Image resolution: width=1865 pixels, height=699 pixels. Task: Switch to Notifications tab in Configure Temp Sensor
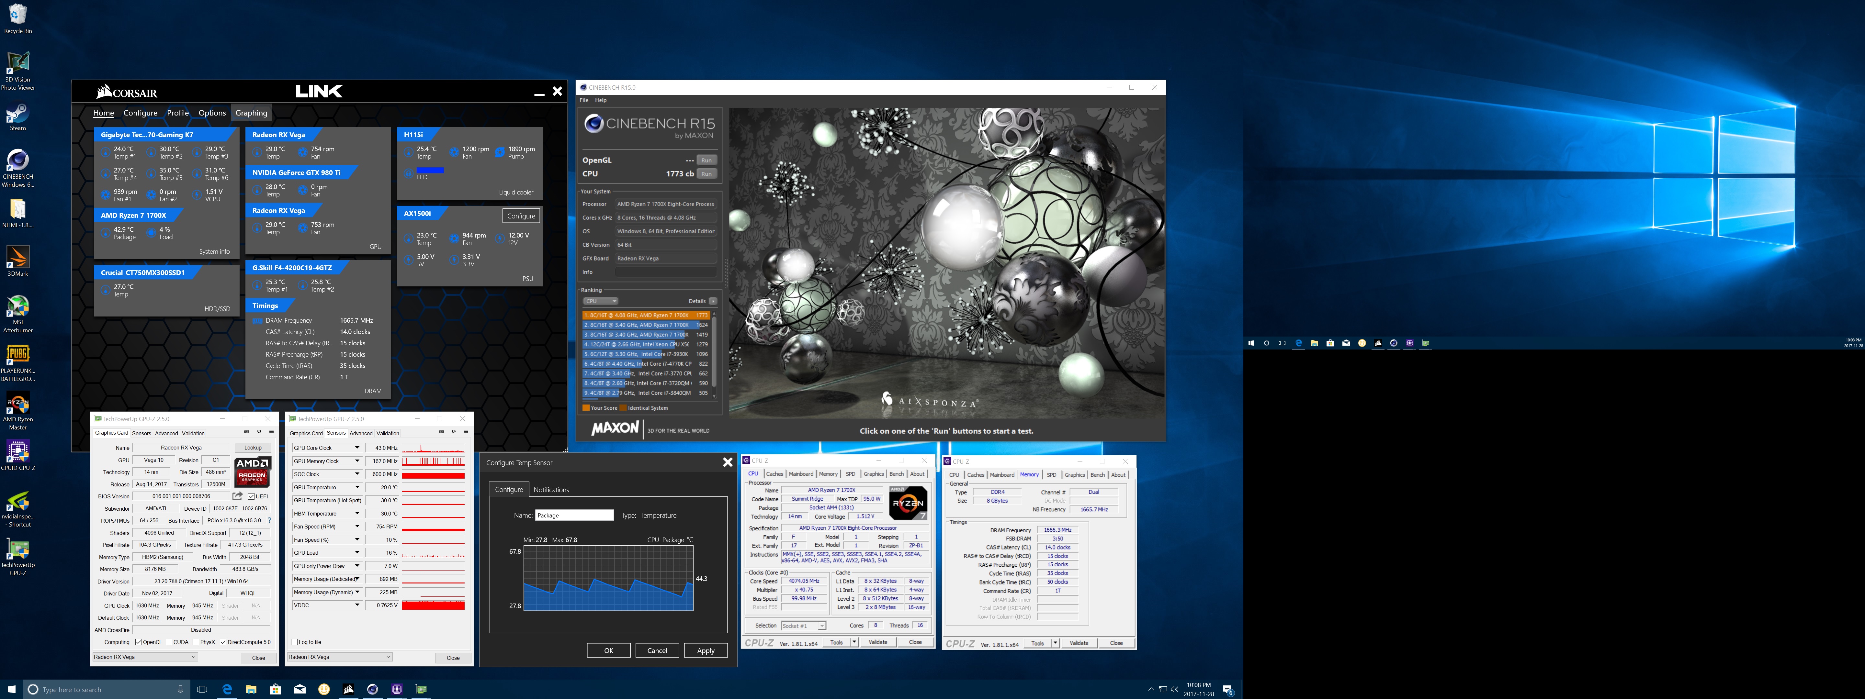click(551, 490)
